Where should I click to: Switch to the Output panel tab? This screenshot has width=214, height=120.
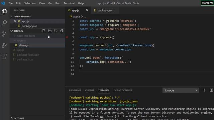click(x=90, y=90)
